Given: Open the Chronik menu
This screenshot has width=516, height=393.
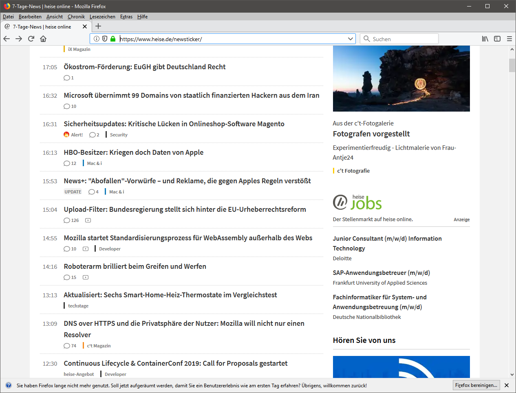Looking at the screenshot, I should point(76,17).
